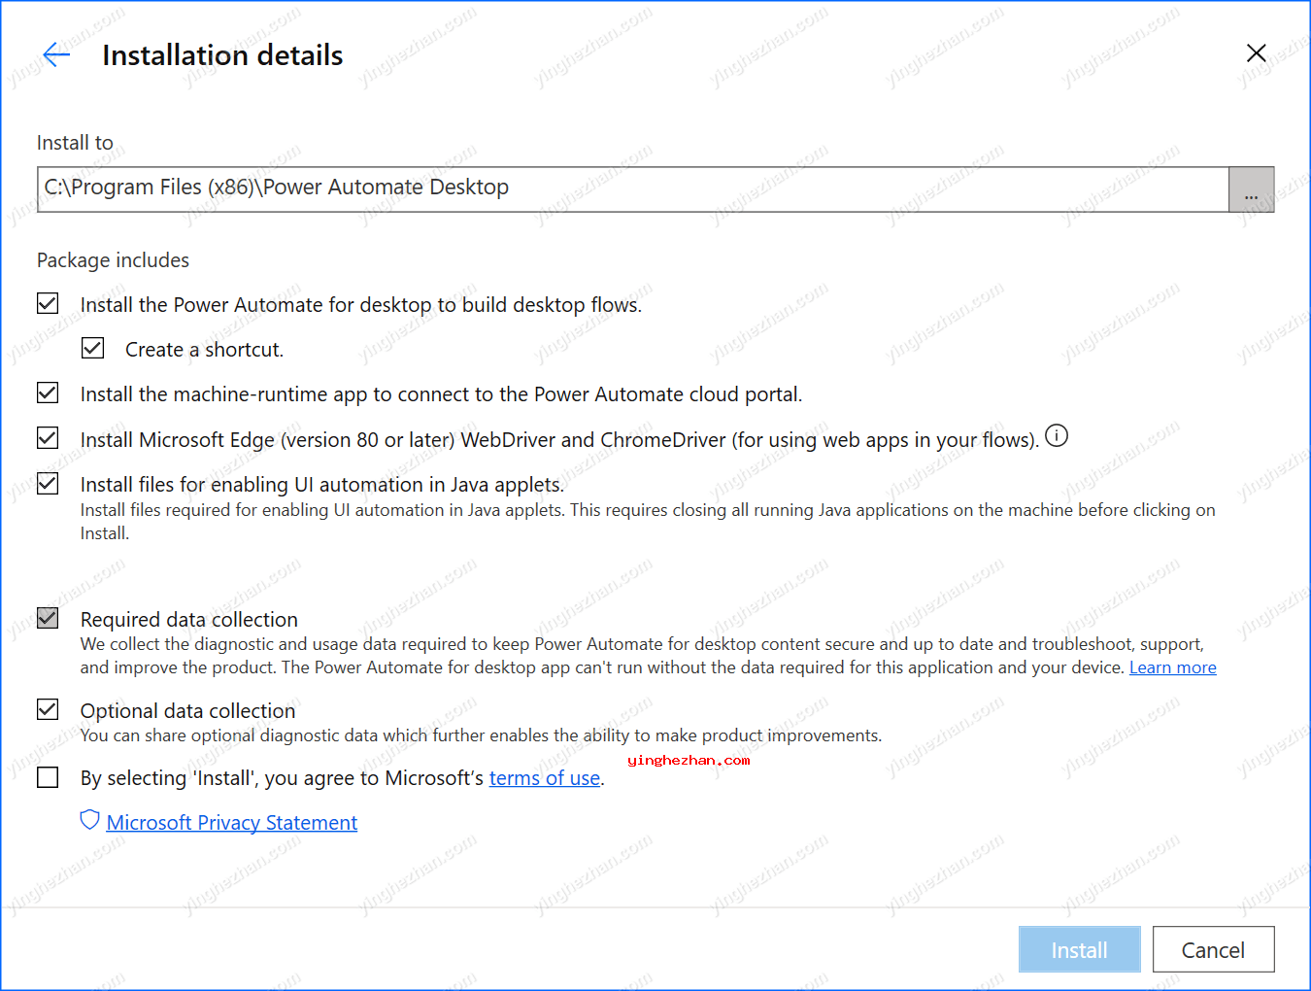Open the Microsoft Privacy Statement link

click(x=232, y=823)
